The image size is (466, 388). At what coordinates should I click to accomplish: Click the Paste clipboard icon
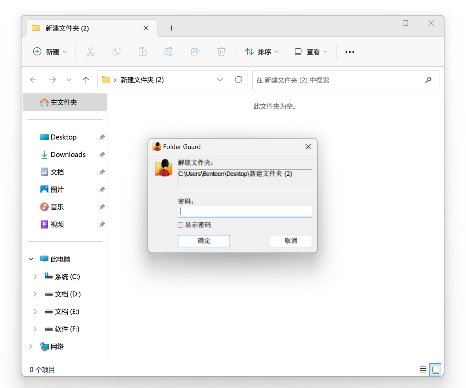pyautogui.click(x=143, y=52)
